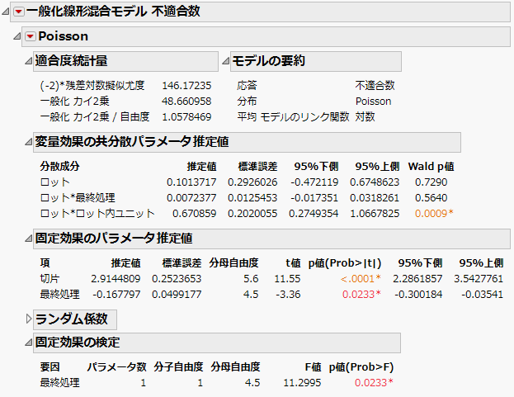Viewport: 514px width, 397px height.
Task: Select the F値 11.2995
Action: pyautogui.click(x=302, y=383)
